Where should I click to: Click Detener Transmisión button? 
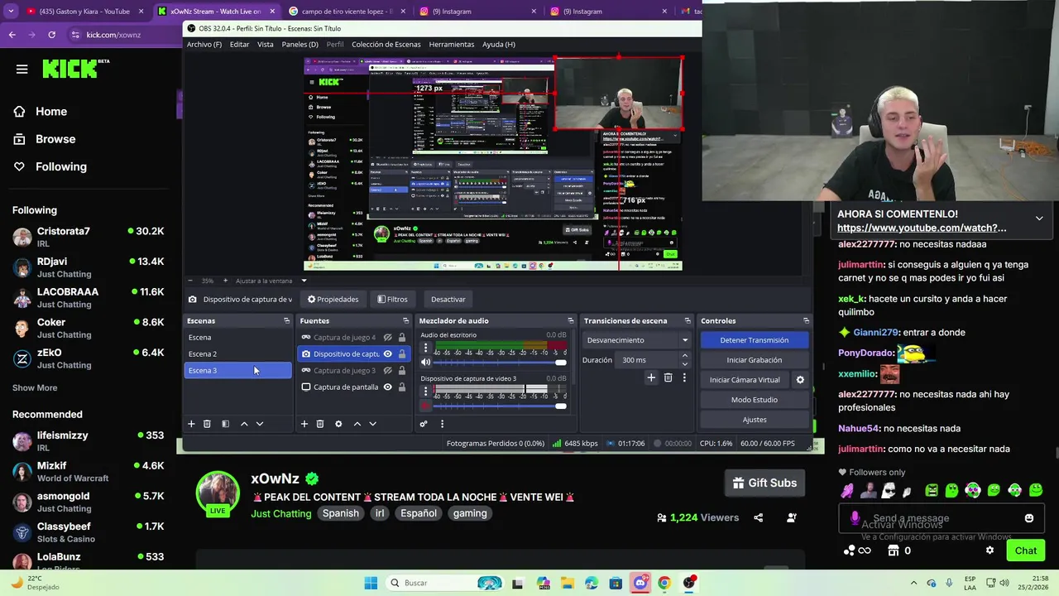[x=755, y=340]
